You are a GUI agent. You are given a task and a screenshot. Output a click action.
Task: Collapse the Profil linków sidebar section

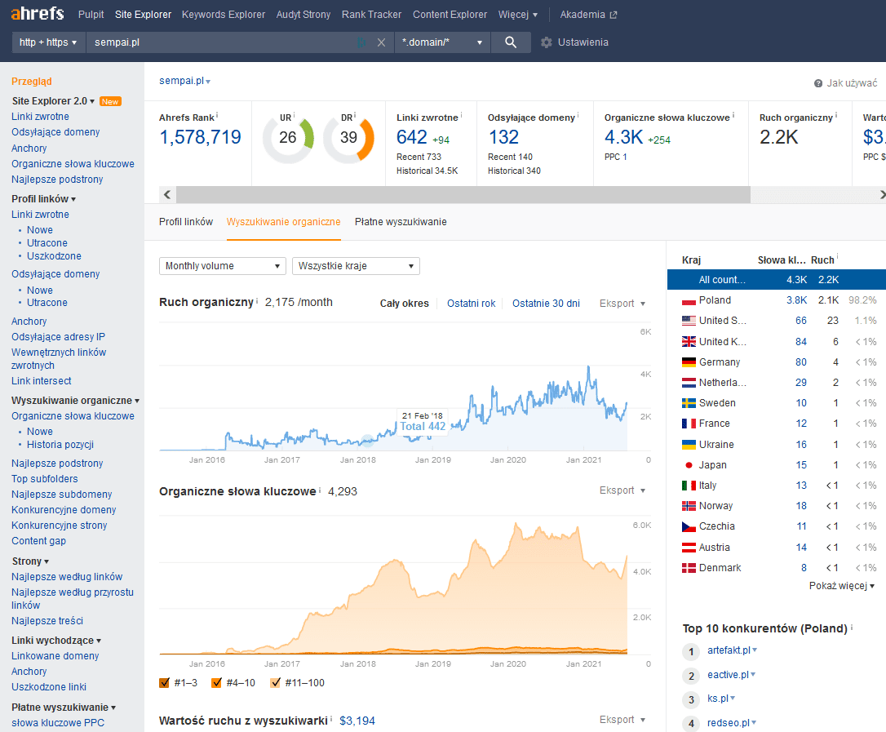click(x=43, y=199)
